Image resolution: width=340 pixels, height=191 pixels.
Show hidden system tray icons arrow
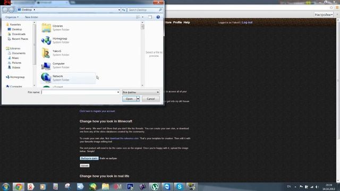point(295,187)
